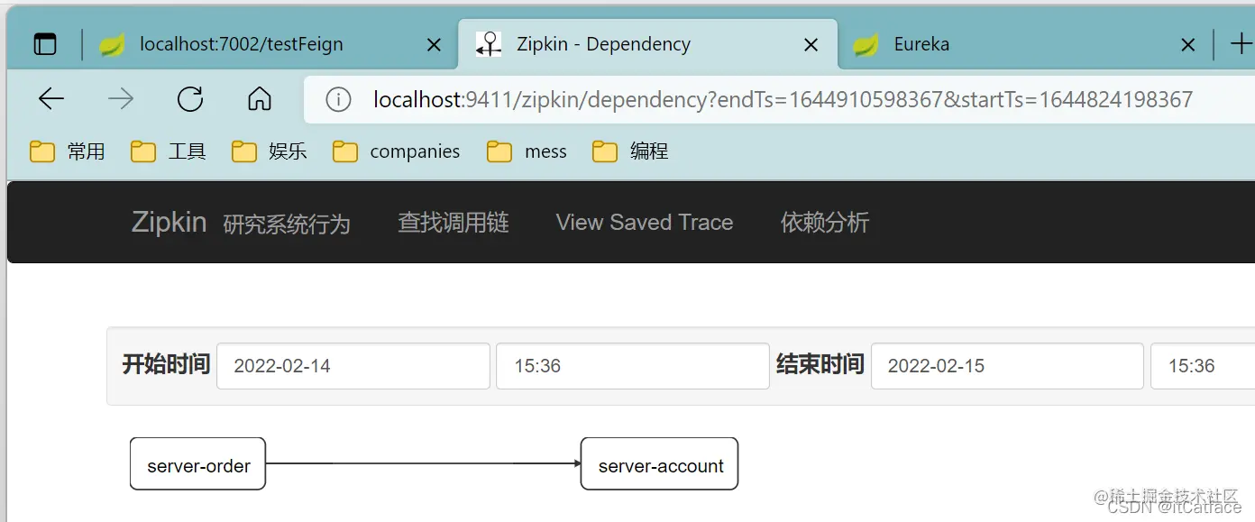Focus the address bar URL
Viewport: 1255px width, 522px height.
coord(783,99)
